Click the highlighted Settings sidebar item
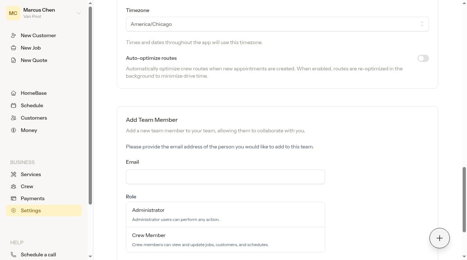This screenshot has height=260, width=467. [x=44, y=210]
